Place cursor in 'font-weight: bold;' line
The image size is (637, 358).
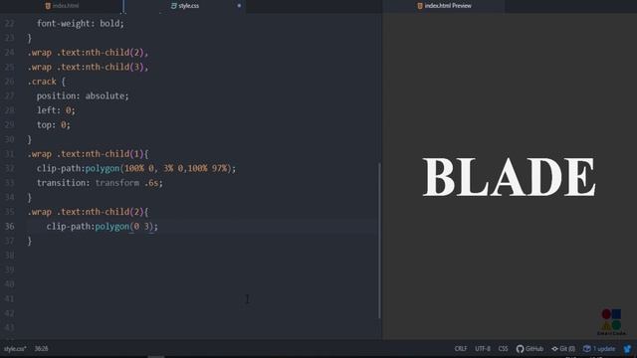pyautogui.click(x=81, y=23)
